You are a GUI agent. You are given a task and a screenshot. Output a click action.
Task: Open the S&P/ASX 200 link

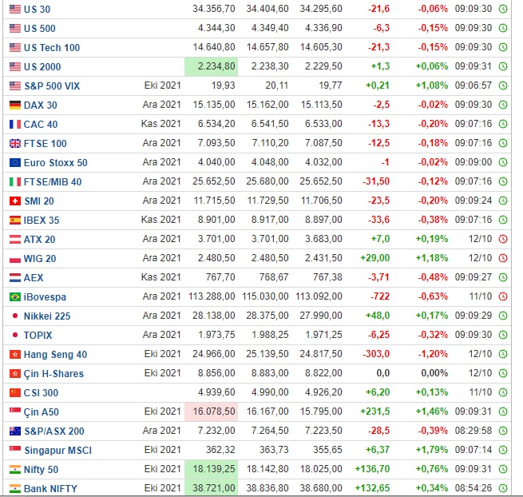coord(54,431)
